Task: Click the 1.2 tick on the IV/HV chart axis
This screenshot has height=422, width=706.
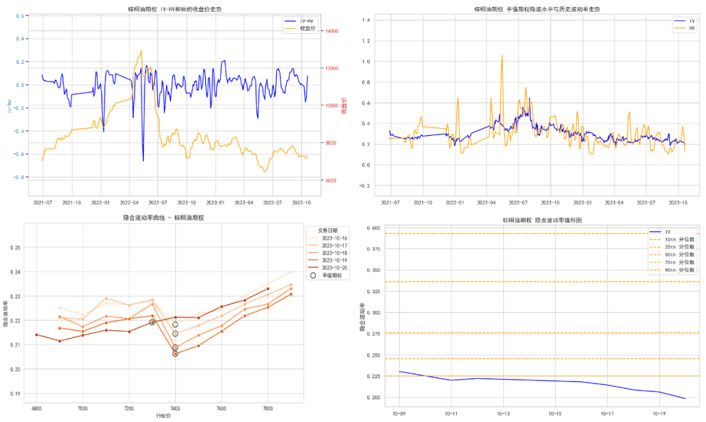Action: click(x=366, y=41)
